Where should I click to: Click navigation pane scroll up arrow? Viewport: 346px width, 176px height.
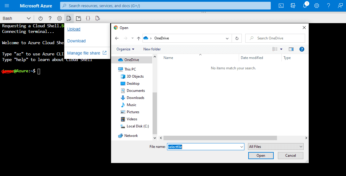155,57
